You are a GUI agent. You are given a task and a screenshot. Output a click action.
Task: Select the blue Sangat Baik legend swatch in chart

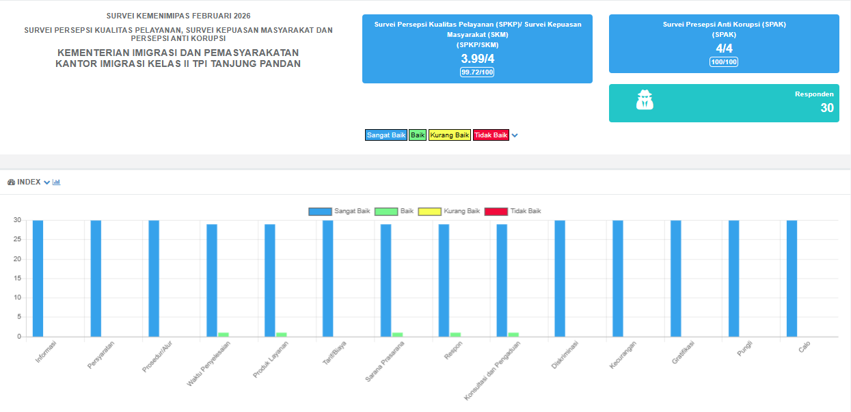(321, 210)
